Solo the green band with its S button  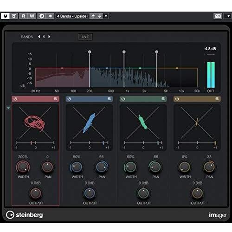tap(163, 99)
